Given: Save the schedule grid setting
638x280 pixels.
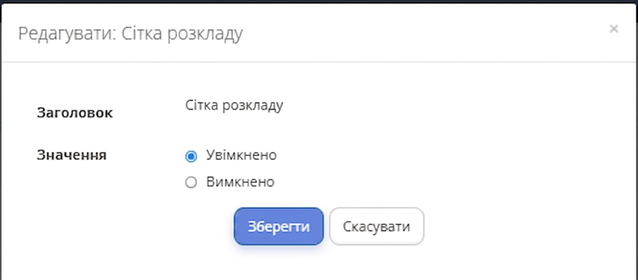Looking at the screenshot, I should [x=278, y=226].
